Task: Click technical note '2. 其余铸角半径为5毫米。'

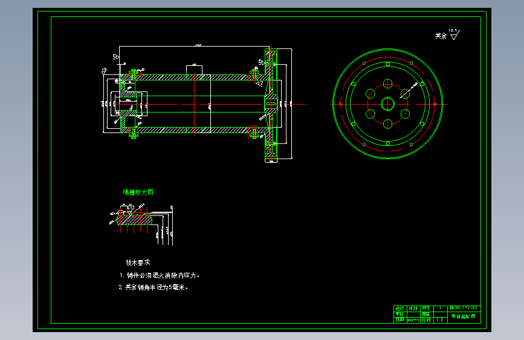Action: [154, 287]
